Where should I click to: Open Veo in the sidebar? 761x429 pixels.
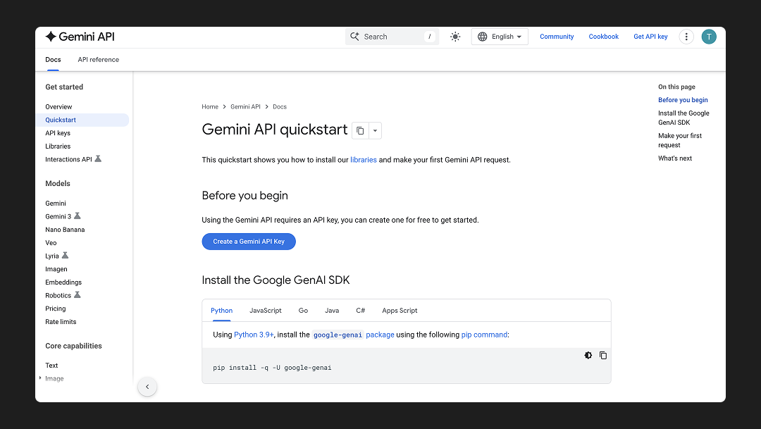pyautogui.click(x=51, y=242)
